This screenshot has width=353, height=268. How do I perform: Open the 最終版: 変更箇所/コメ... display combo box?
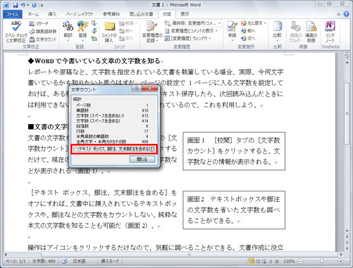click(x=196, y=23)
